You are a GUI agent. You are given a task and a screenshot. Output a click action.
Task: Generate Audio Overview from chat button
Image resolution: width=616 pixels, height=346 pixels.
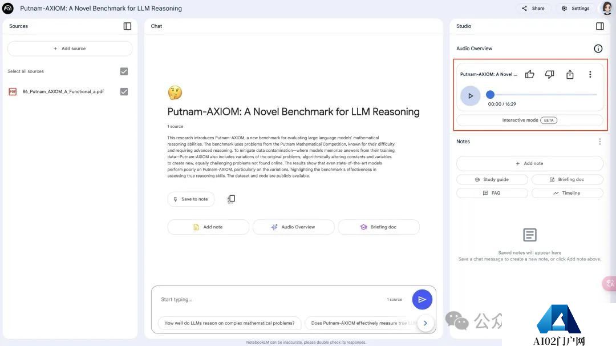coord(294,227)
